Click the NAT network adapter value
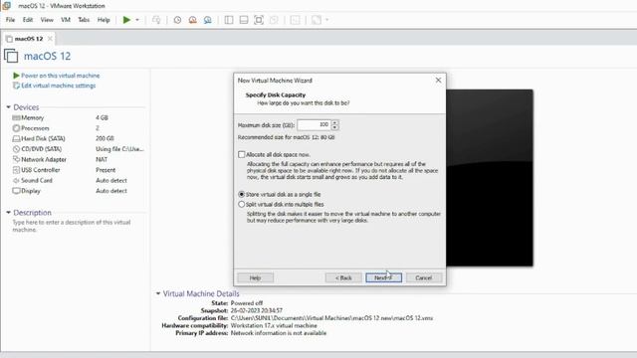This screenshot has height=358, width=637. click(102, 159)
